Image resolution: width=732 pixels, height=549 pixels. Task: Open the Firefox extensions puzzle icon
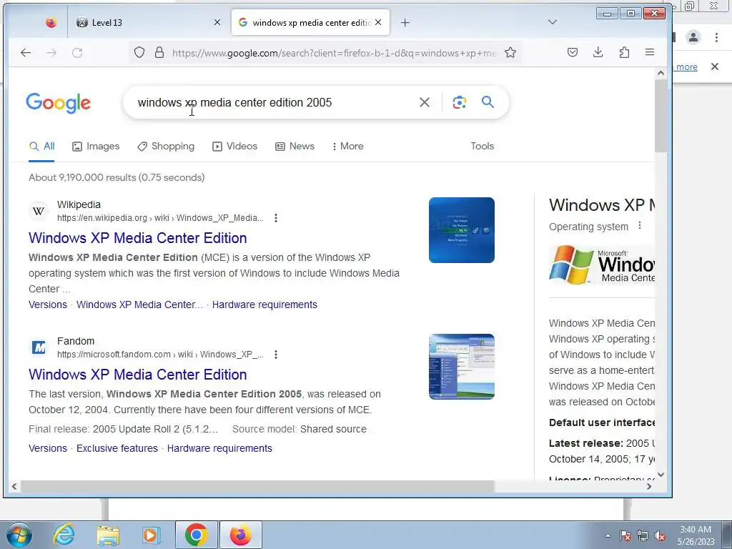tap(623, 52)
